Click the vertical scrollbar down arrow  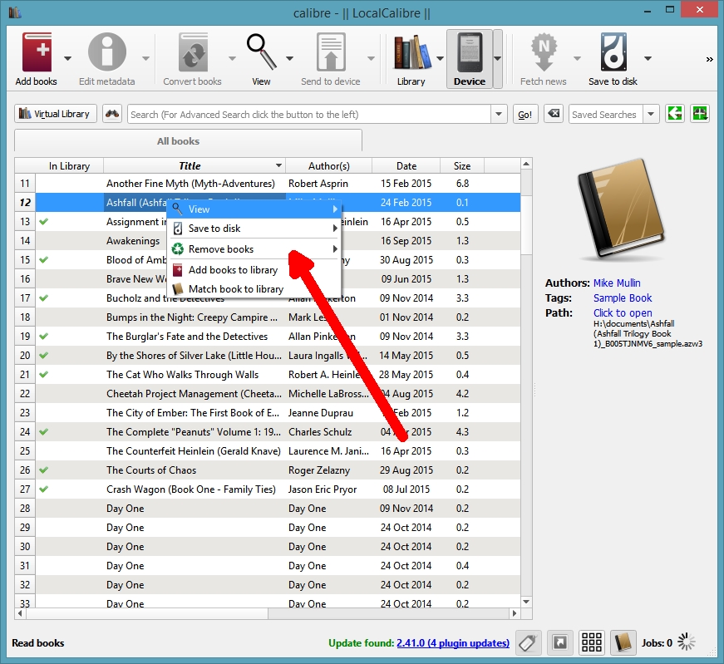(526, 602)
